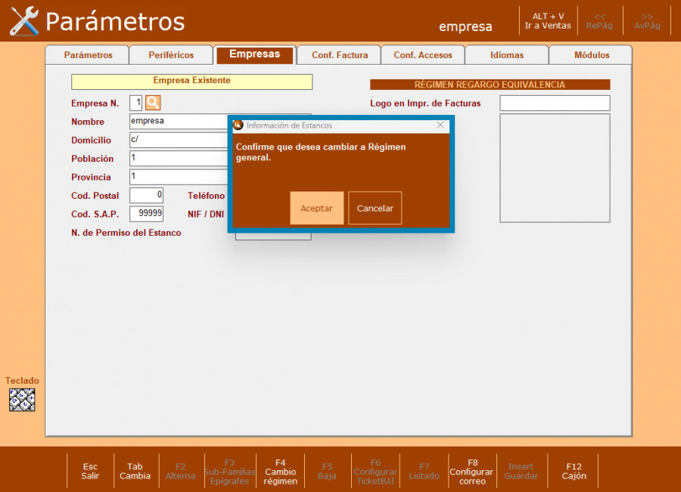Open the cash drawer with F12 Cajón
This screenshot has width=681, height=492.
[574, 472]
